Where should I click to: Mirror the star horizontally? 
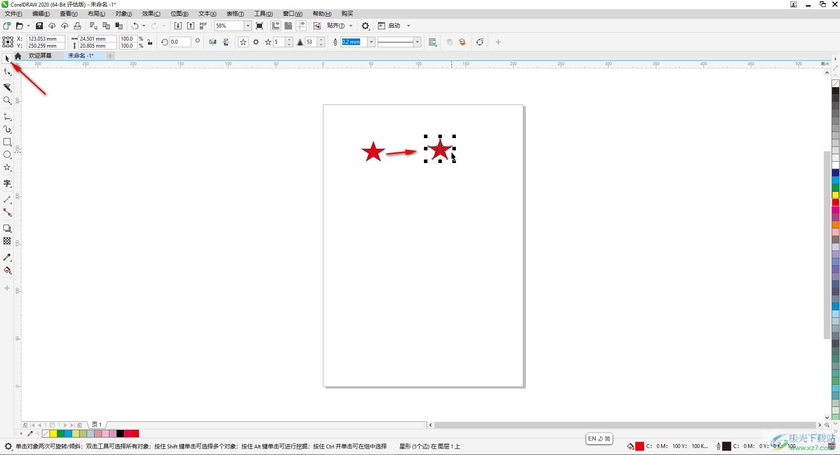(213, 42)
